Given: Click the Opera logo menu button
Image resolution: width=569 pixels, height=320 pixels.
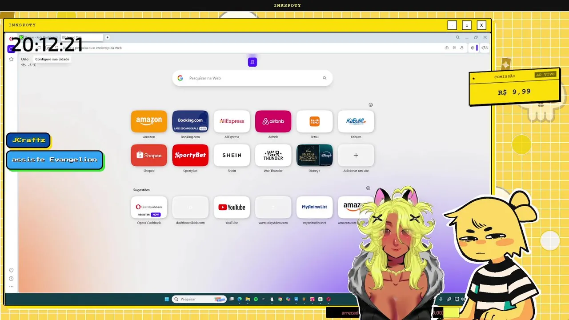Looking at the screenshot, I should point(11,39).
